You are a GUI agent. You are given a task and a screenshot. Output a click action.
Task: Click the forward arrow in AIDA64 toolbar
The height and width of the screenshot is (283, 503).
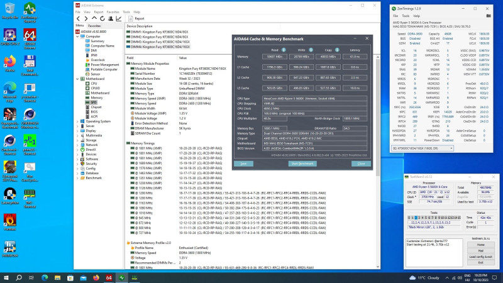(x=86, y=19)
